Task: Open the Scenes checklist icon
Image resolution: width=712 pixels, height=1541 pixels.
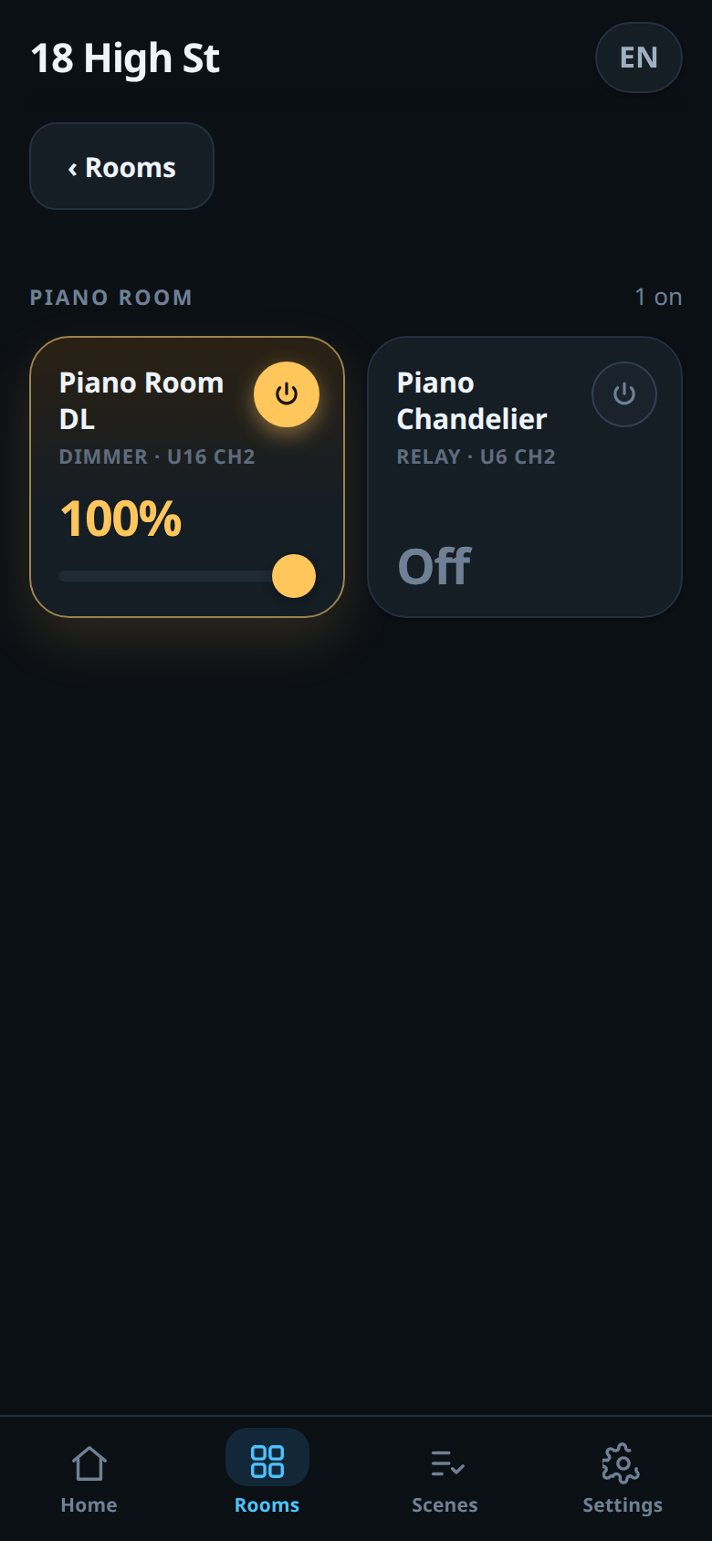Action: coord(446,1462)
